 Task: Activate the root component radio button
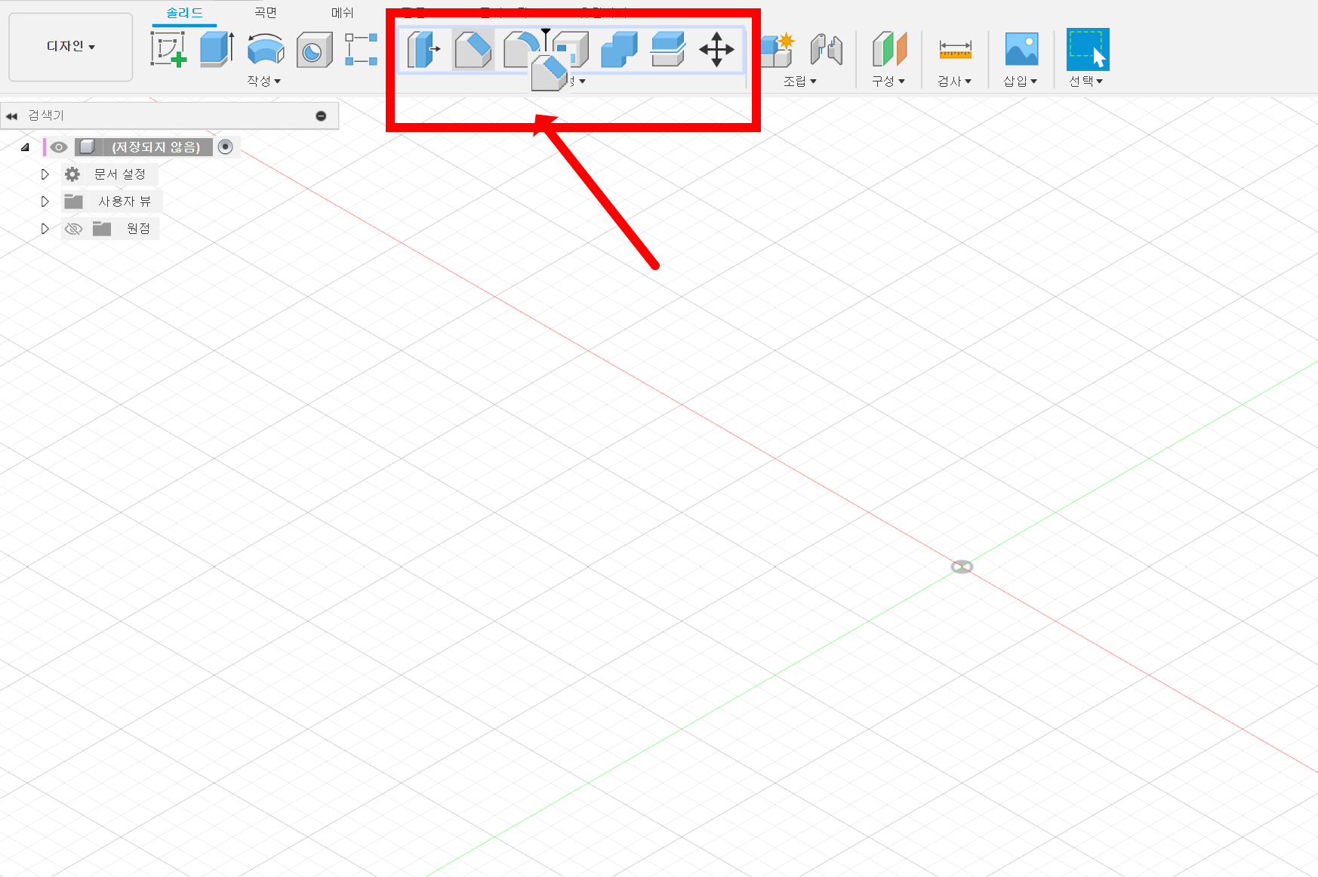(225, 146)
